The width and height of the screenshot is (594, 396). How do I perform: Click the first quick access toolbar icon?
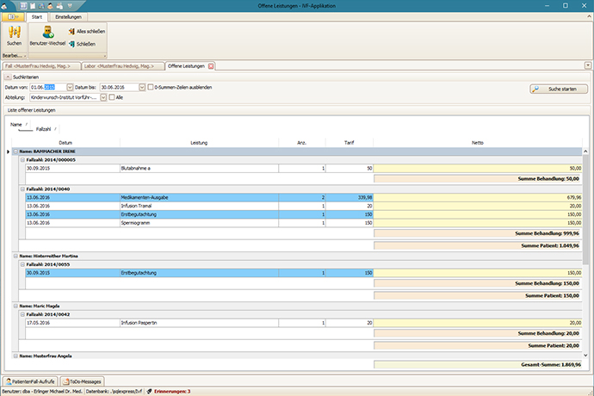[x=23, y=6]
